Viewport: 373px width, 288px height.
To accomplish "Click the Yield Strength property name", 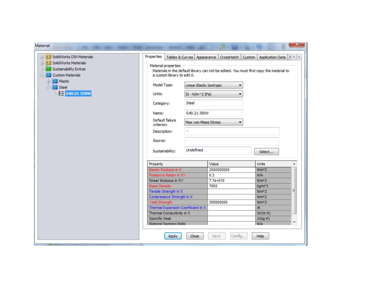I will coord(160,202).
